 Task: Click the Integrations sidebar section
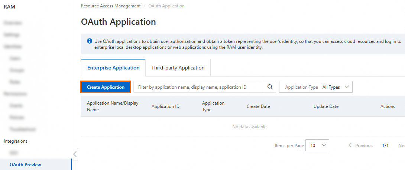tap(16, 141)
